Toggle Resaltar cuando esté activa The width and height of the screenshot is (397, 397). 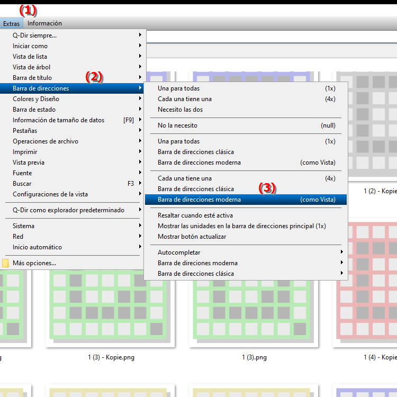pos(246,215)
